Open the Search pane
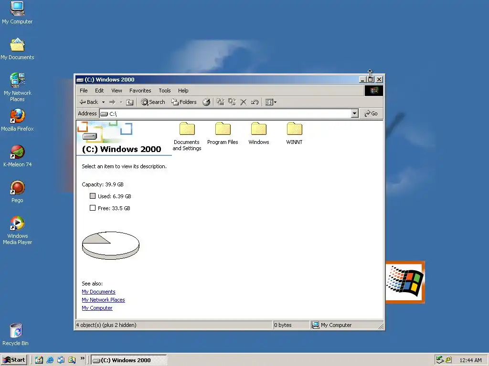The image size is (489, 366). coord(153,102)
